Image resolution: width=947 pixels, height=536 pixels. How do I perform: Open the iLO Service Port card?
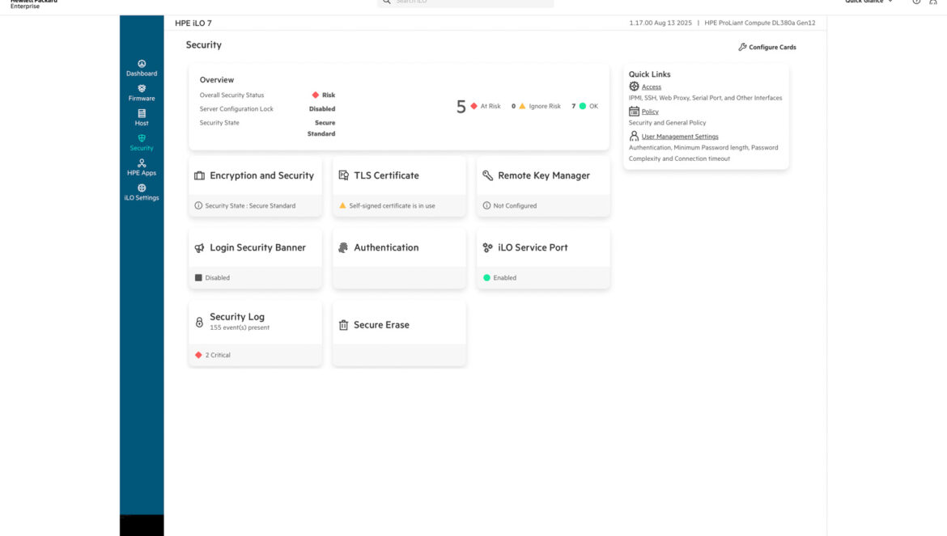533,247
